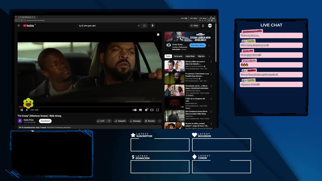Open options for Conociendo a la Ex video
Image resolution: width=322 pixels, height=181 pixels.
pos(211,86)
